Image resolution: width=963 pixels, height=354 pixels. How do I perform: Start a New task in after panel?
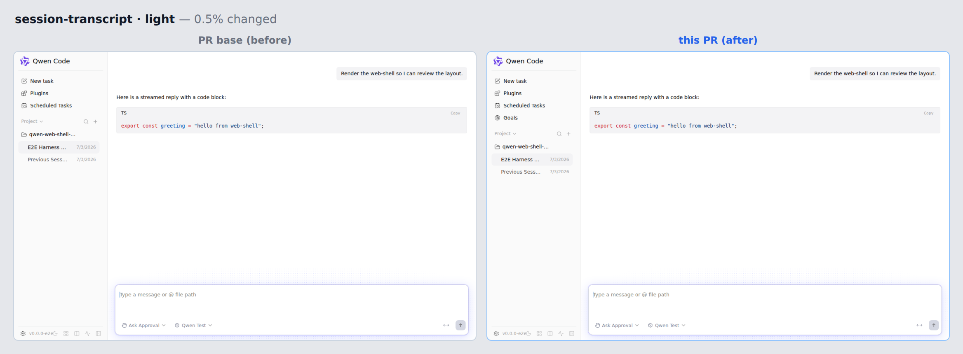click(x=533, y=81)
